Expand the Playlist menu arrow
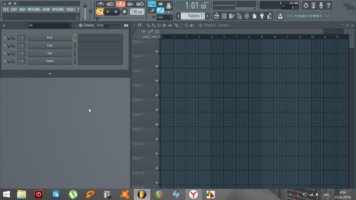Image resolution: width=356 pixels, height=200 pixels. click(x=134, y=25)
